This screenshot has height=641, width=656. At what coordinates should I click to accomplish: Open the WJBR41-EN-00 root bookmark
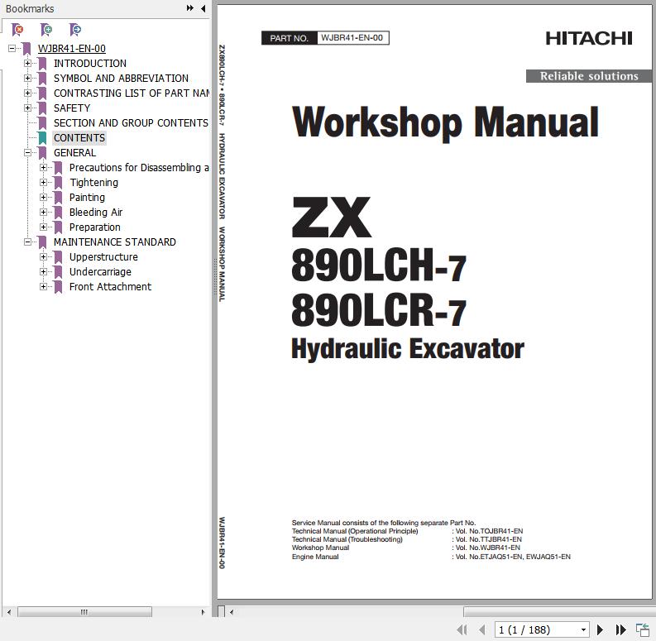point(71,49)
